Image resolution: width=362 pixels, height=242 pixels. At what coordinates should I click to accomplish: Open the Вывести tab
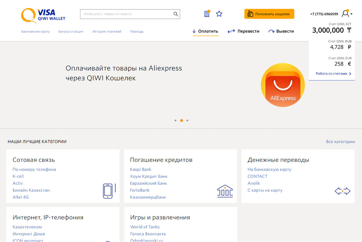[x=281, y=31]
